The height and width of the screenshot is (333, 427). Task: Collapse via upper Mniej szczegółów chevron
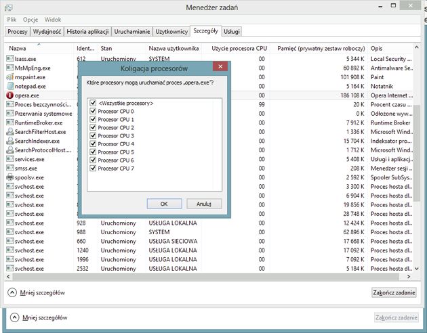[x=12, y=292]
